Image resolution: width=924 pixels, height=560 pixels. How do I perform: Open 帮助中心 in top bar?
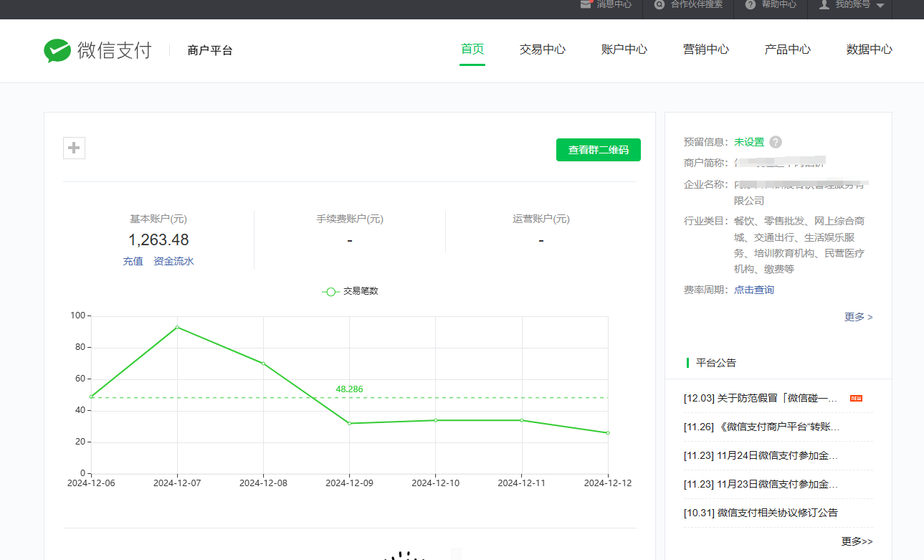pos(779,4)
